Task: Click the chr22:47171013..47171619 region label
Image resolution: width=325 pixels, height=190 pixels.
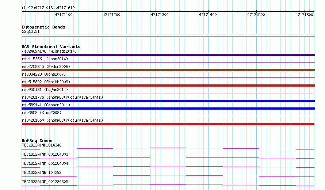Action: 48,8
